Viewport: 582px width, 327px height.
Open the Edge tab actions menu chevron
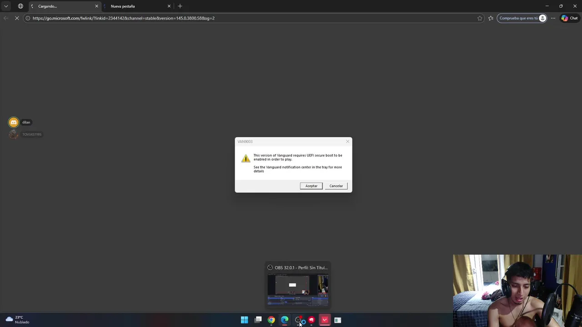coord(6,6)
